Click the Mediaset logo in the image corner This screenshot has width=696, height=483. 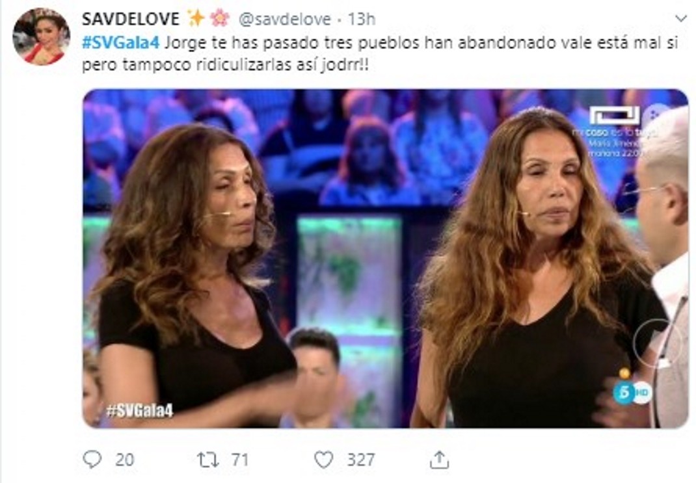point(614,116)
